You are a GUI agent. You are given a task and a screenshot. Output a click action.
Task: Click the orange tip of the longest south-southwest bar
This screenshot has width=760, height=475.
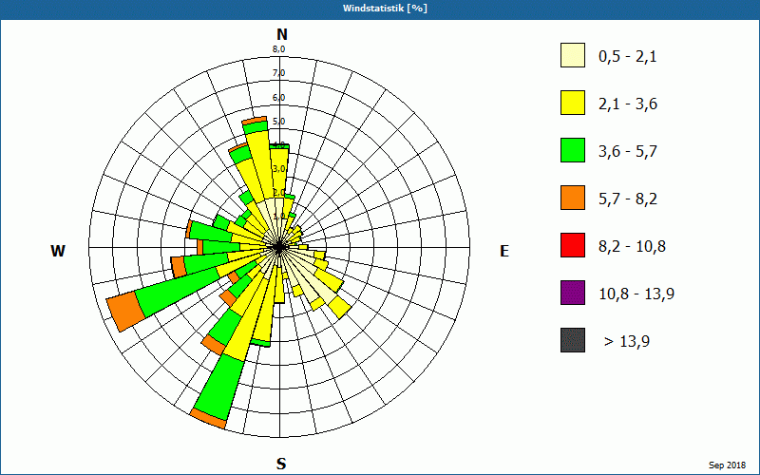pyautogui.click(x=208, y=419)
